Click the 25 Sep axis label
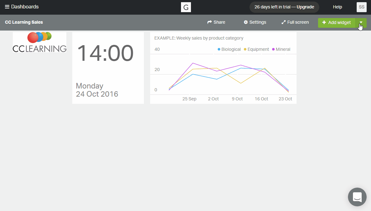 (x=189, y=99)
